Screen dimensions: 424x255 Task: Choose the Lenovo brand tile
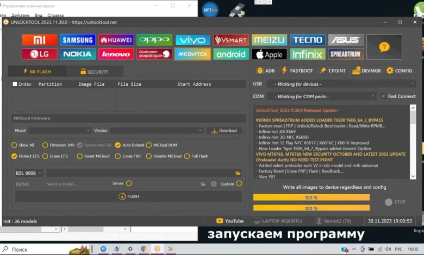116,54
